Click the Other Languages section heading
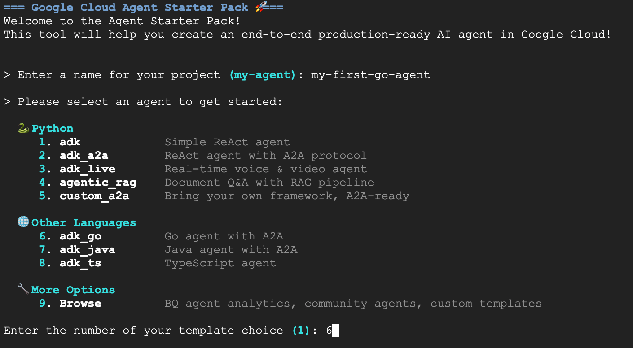Viewport: 633px width, 348px height. tap(84, 223)
